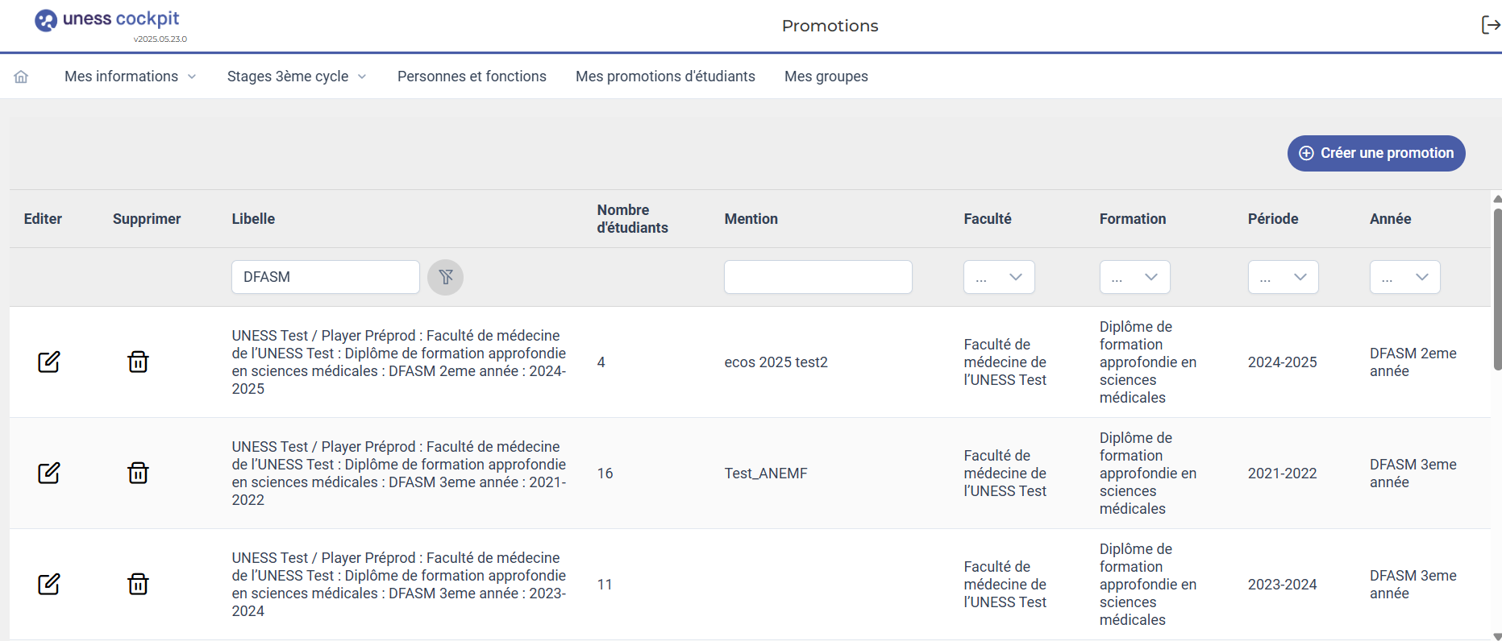
Task: Click the Année column header
Action: pyautogui.click(x=1390, y=219)
